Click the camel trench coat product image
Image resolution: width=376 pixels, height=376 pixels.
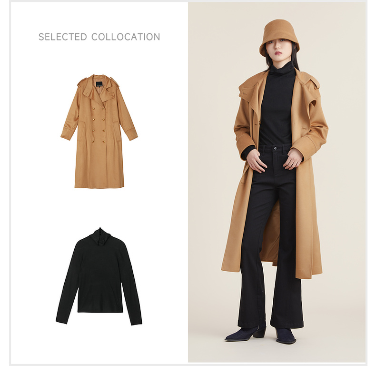99,132
